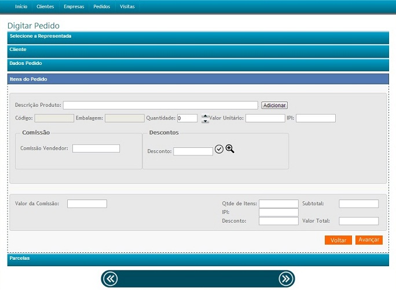Viewport: 396px width, 290px height.
Task: Click the Embalagem field
Action: 124,118
